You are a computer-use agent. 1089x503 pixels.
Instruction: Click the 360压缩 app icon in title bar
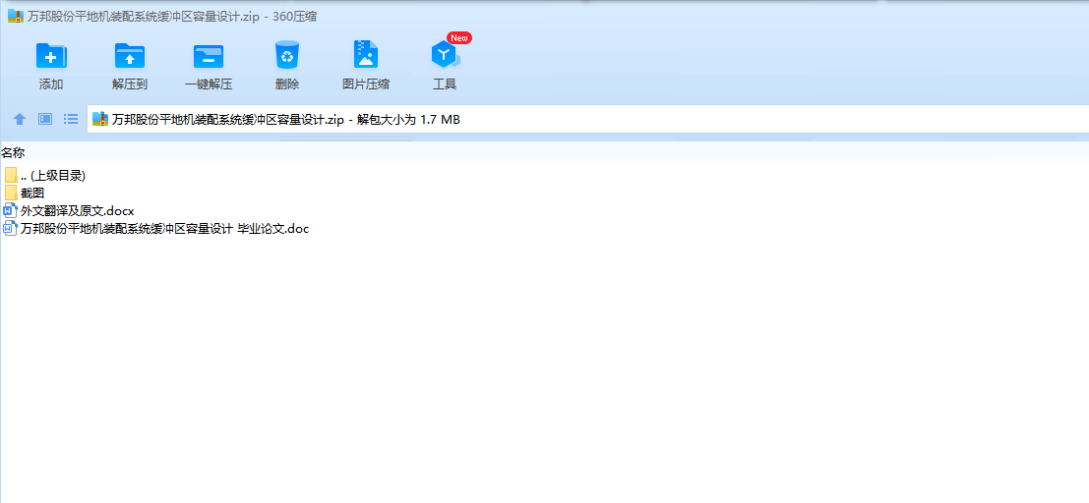tap(16, 17)
